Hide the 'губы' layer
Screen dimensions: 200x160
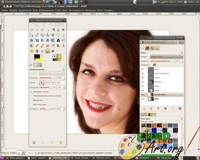click(143, 86)
